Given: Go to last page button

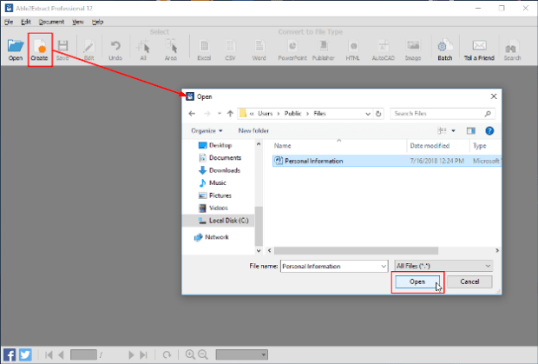Looking at the screenshot, I should coord(143,354).
